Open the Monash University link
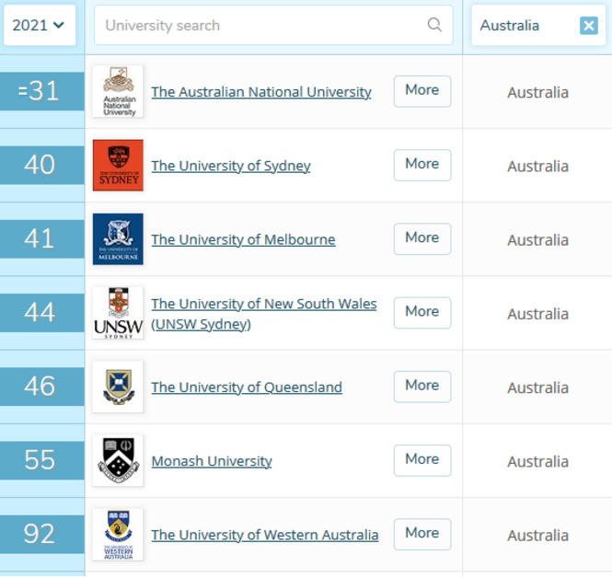Image resolution: width=612 pixels, height=578 pixels. pyautogui.click(x=212, y=461)
